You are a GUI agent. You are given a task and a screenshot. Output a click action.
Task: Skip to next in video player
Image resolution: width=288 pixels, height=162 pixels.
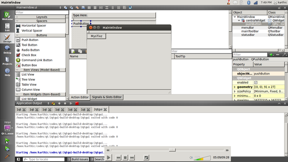[132, 157]
